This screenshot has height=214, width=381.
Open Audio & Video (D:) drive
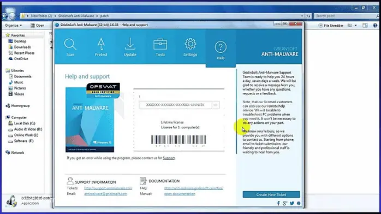pyautogui.click(x=28, y=129)
